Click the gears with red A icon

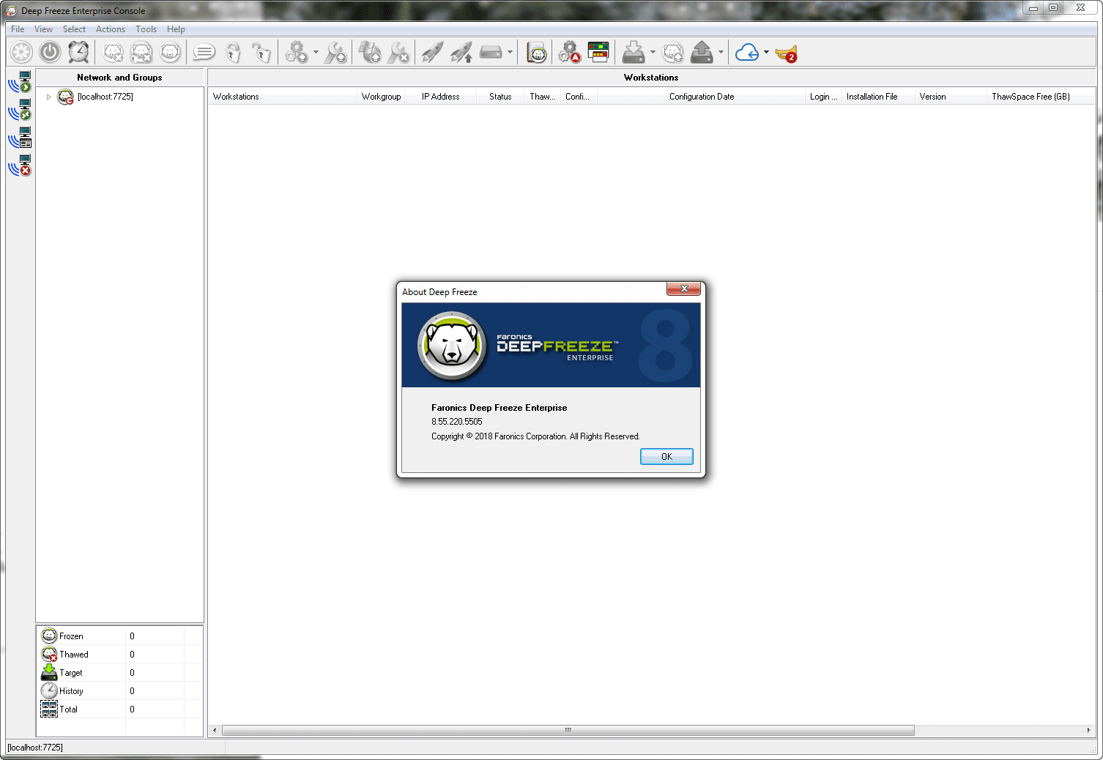[x=569, y=53]
